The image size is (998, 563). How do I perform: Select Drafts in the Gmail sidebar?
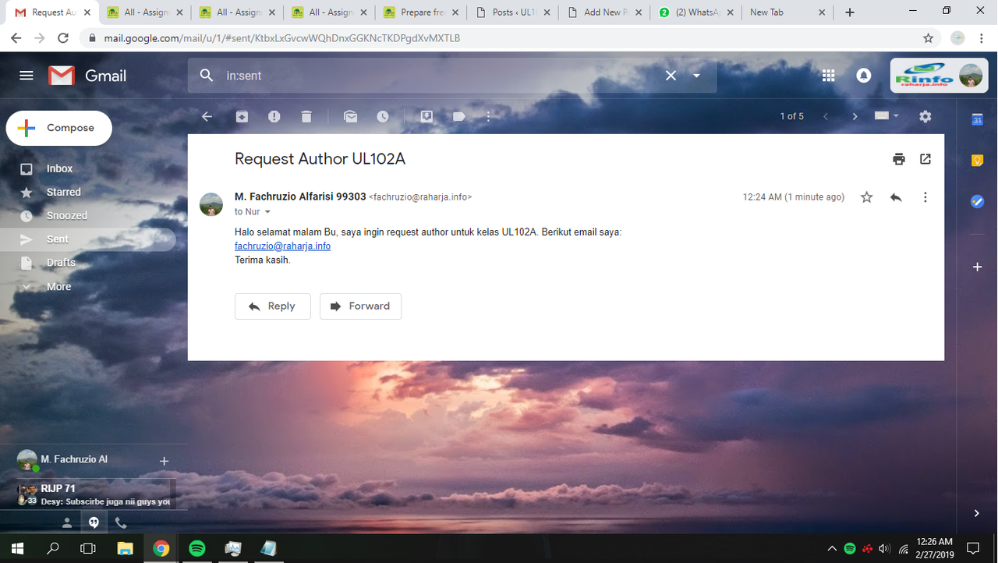pos(60,263)
